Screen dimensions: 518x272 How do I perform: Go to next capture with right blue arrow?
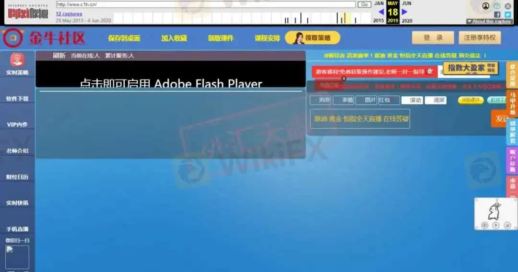(x=404, y=12)
